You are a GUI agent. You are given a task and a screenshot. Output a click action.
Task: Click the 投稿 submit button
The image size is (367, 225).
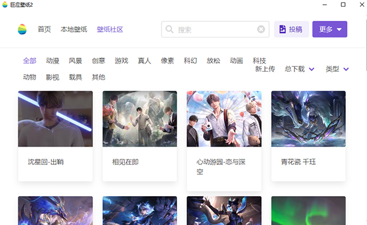pos(292,29)
